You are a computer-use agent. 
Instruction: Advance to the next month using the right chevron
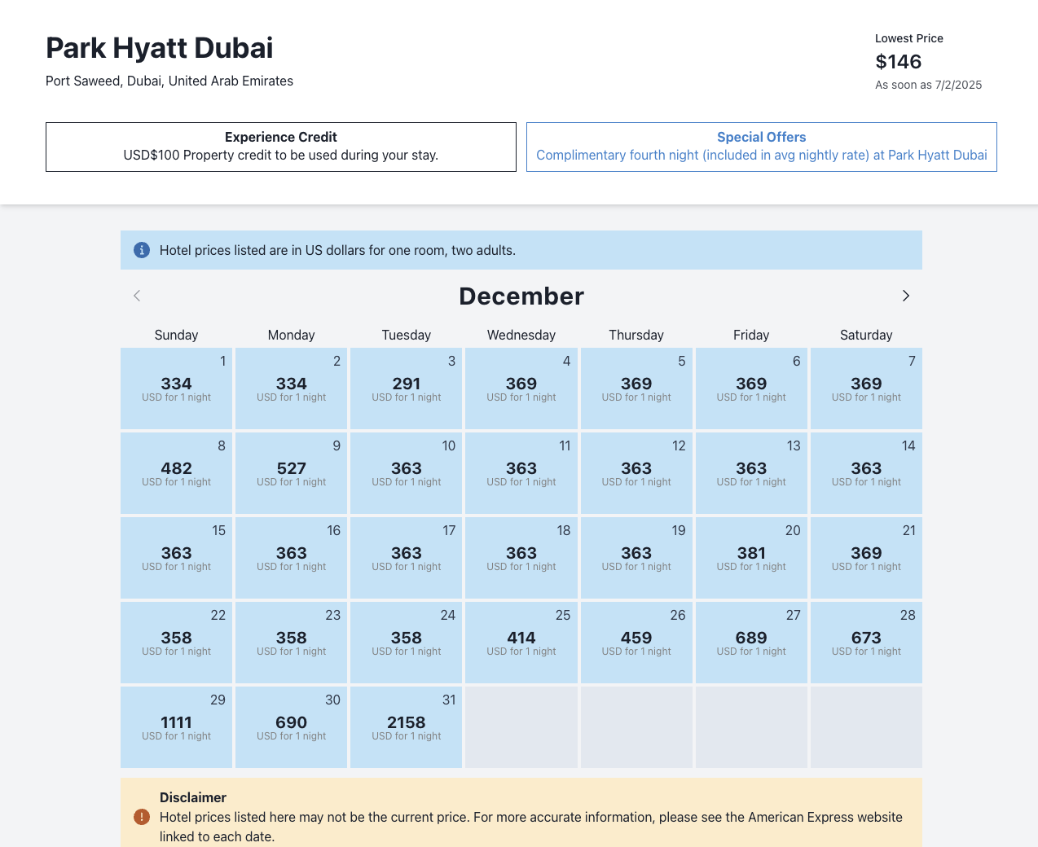point(905,296)
